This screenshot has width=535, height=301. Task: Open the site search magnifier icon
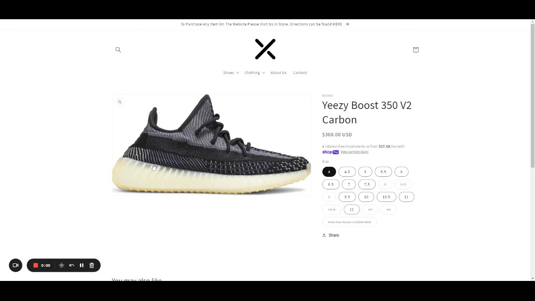118,50
